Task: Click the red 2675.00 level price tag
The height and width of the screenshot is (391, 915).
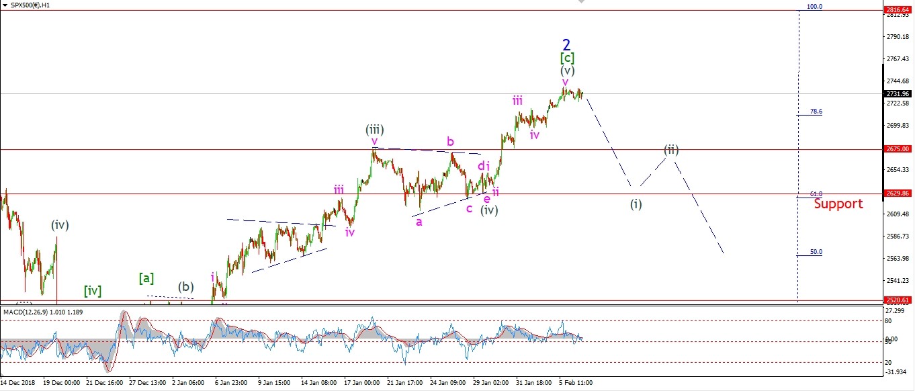Action: click(898, 149)
